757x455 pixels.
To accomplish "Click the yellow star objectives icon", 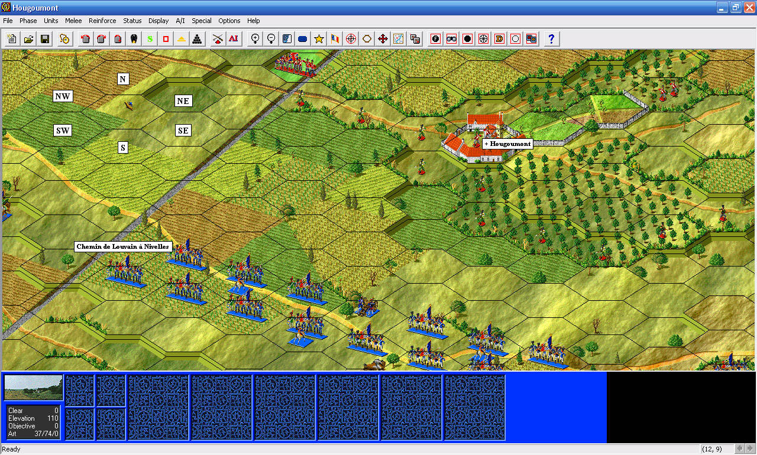I will pos(319,39).
